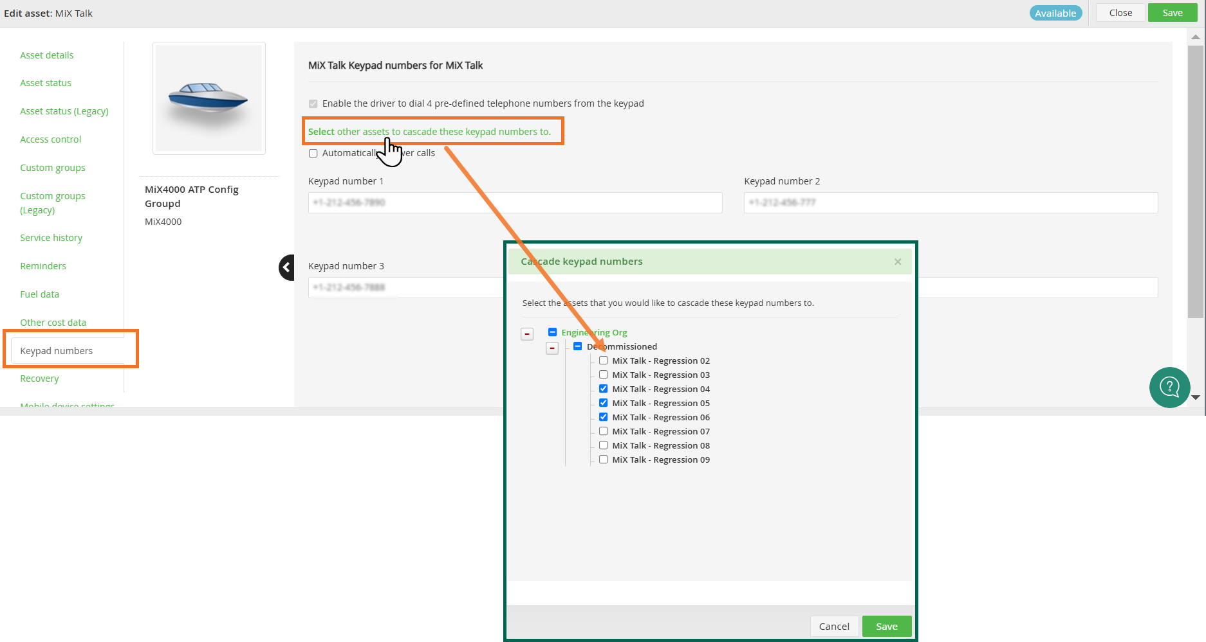Click Select other assets to cascade link
This screenshot has height=642, width=1206.
coord(429,132)
